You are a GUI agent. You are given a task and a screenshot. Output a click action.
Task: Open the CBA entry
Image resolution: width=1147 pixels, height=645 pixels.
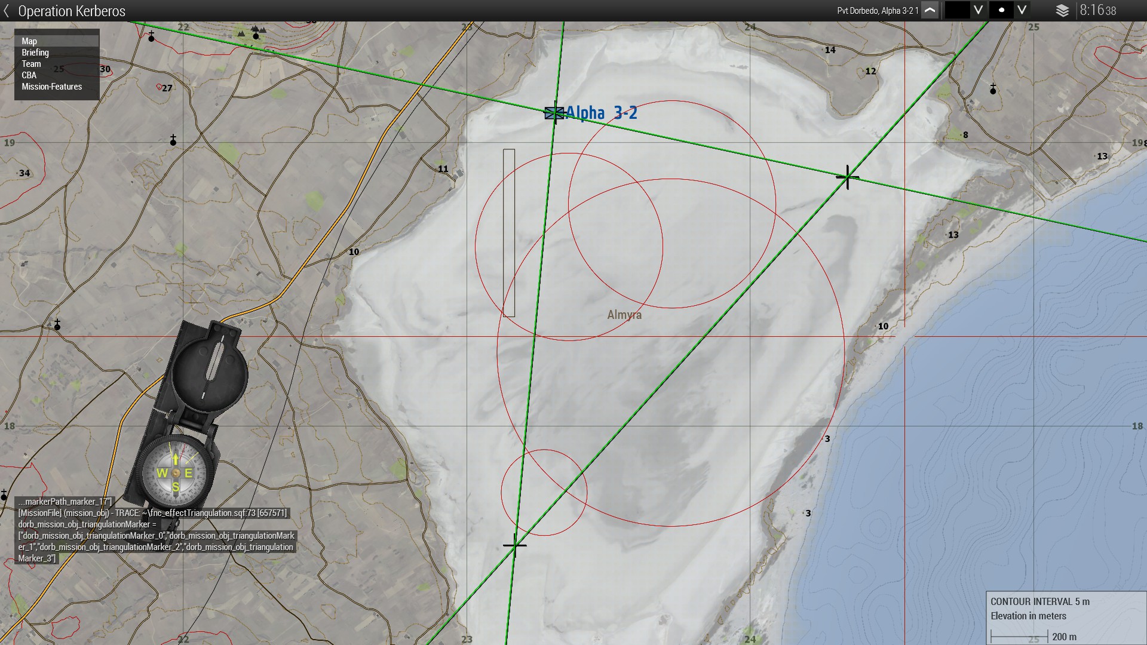tap(29, 75)
